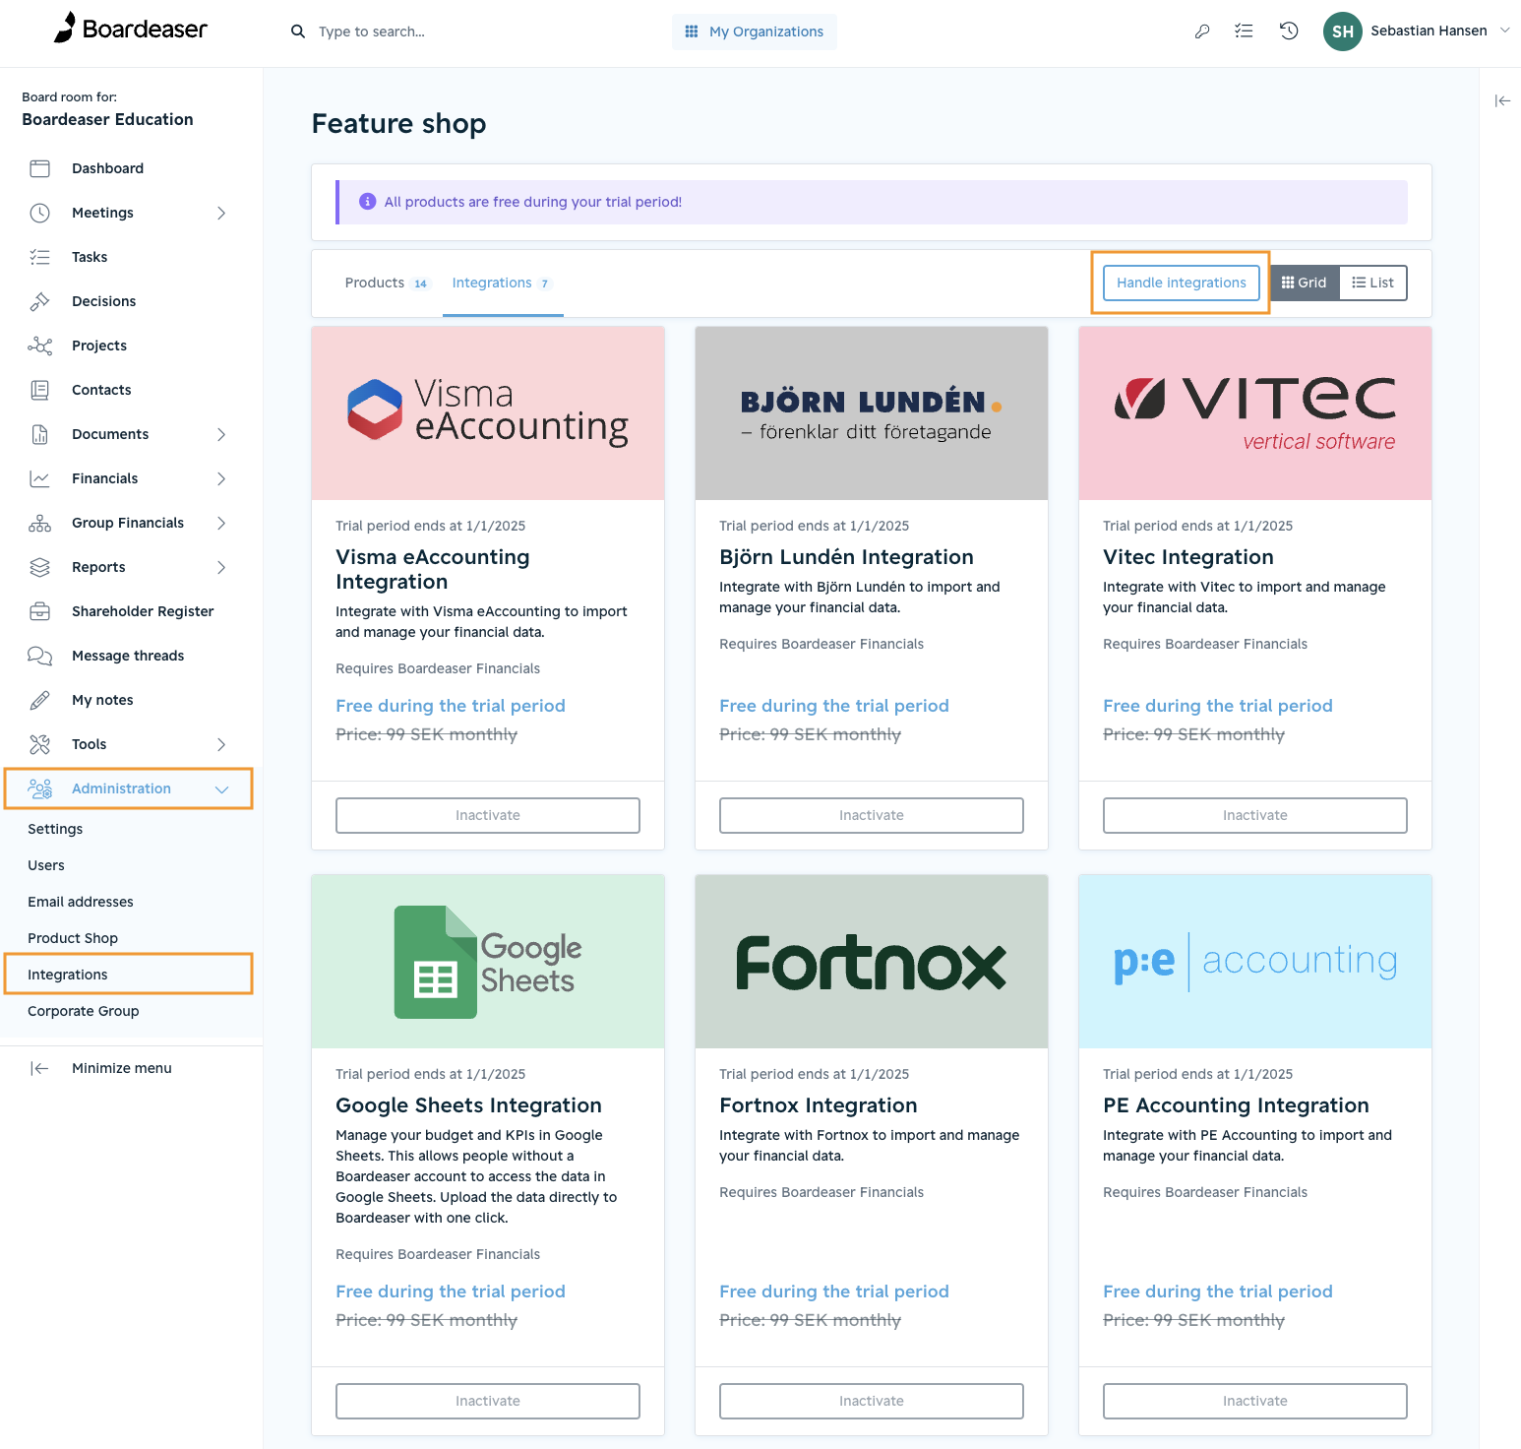1521x1449 pixels.
Task: Click the Group Financials hierarchy icon
Action: click(39, 523)
